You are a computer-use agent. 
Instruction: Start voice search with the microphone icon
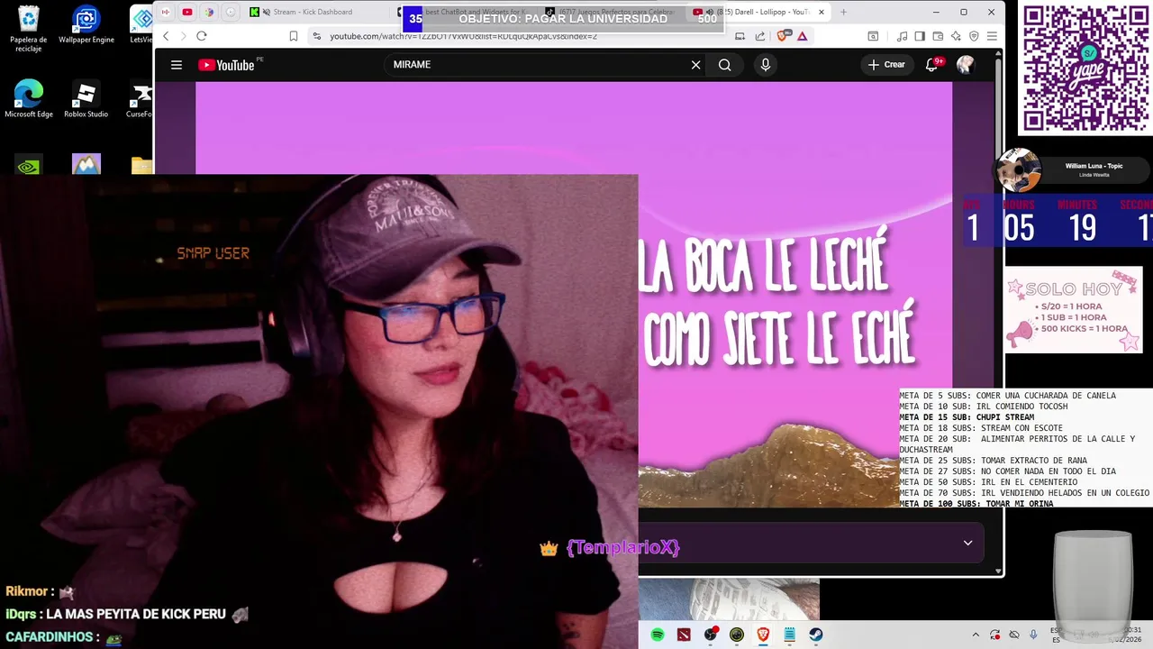(x=766, y=65)
